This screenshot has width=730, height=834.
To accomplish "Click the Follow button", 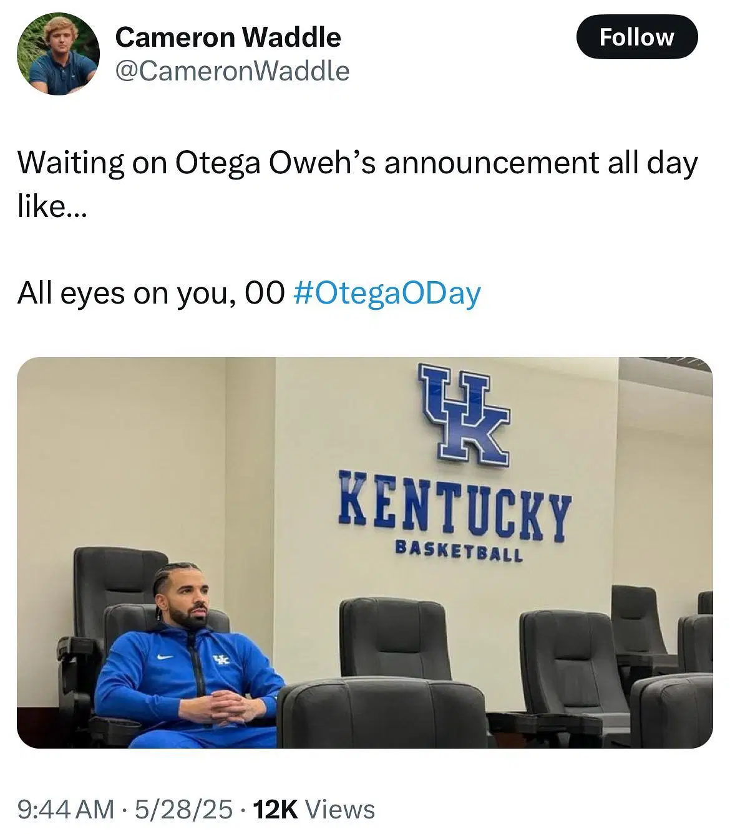I will click(636, 37).
